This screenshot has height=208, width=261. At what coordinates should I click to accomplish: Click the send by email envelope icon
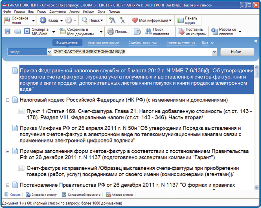pyautogui.click(x=17, y=32)
